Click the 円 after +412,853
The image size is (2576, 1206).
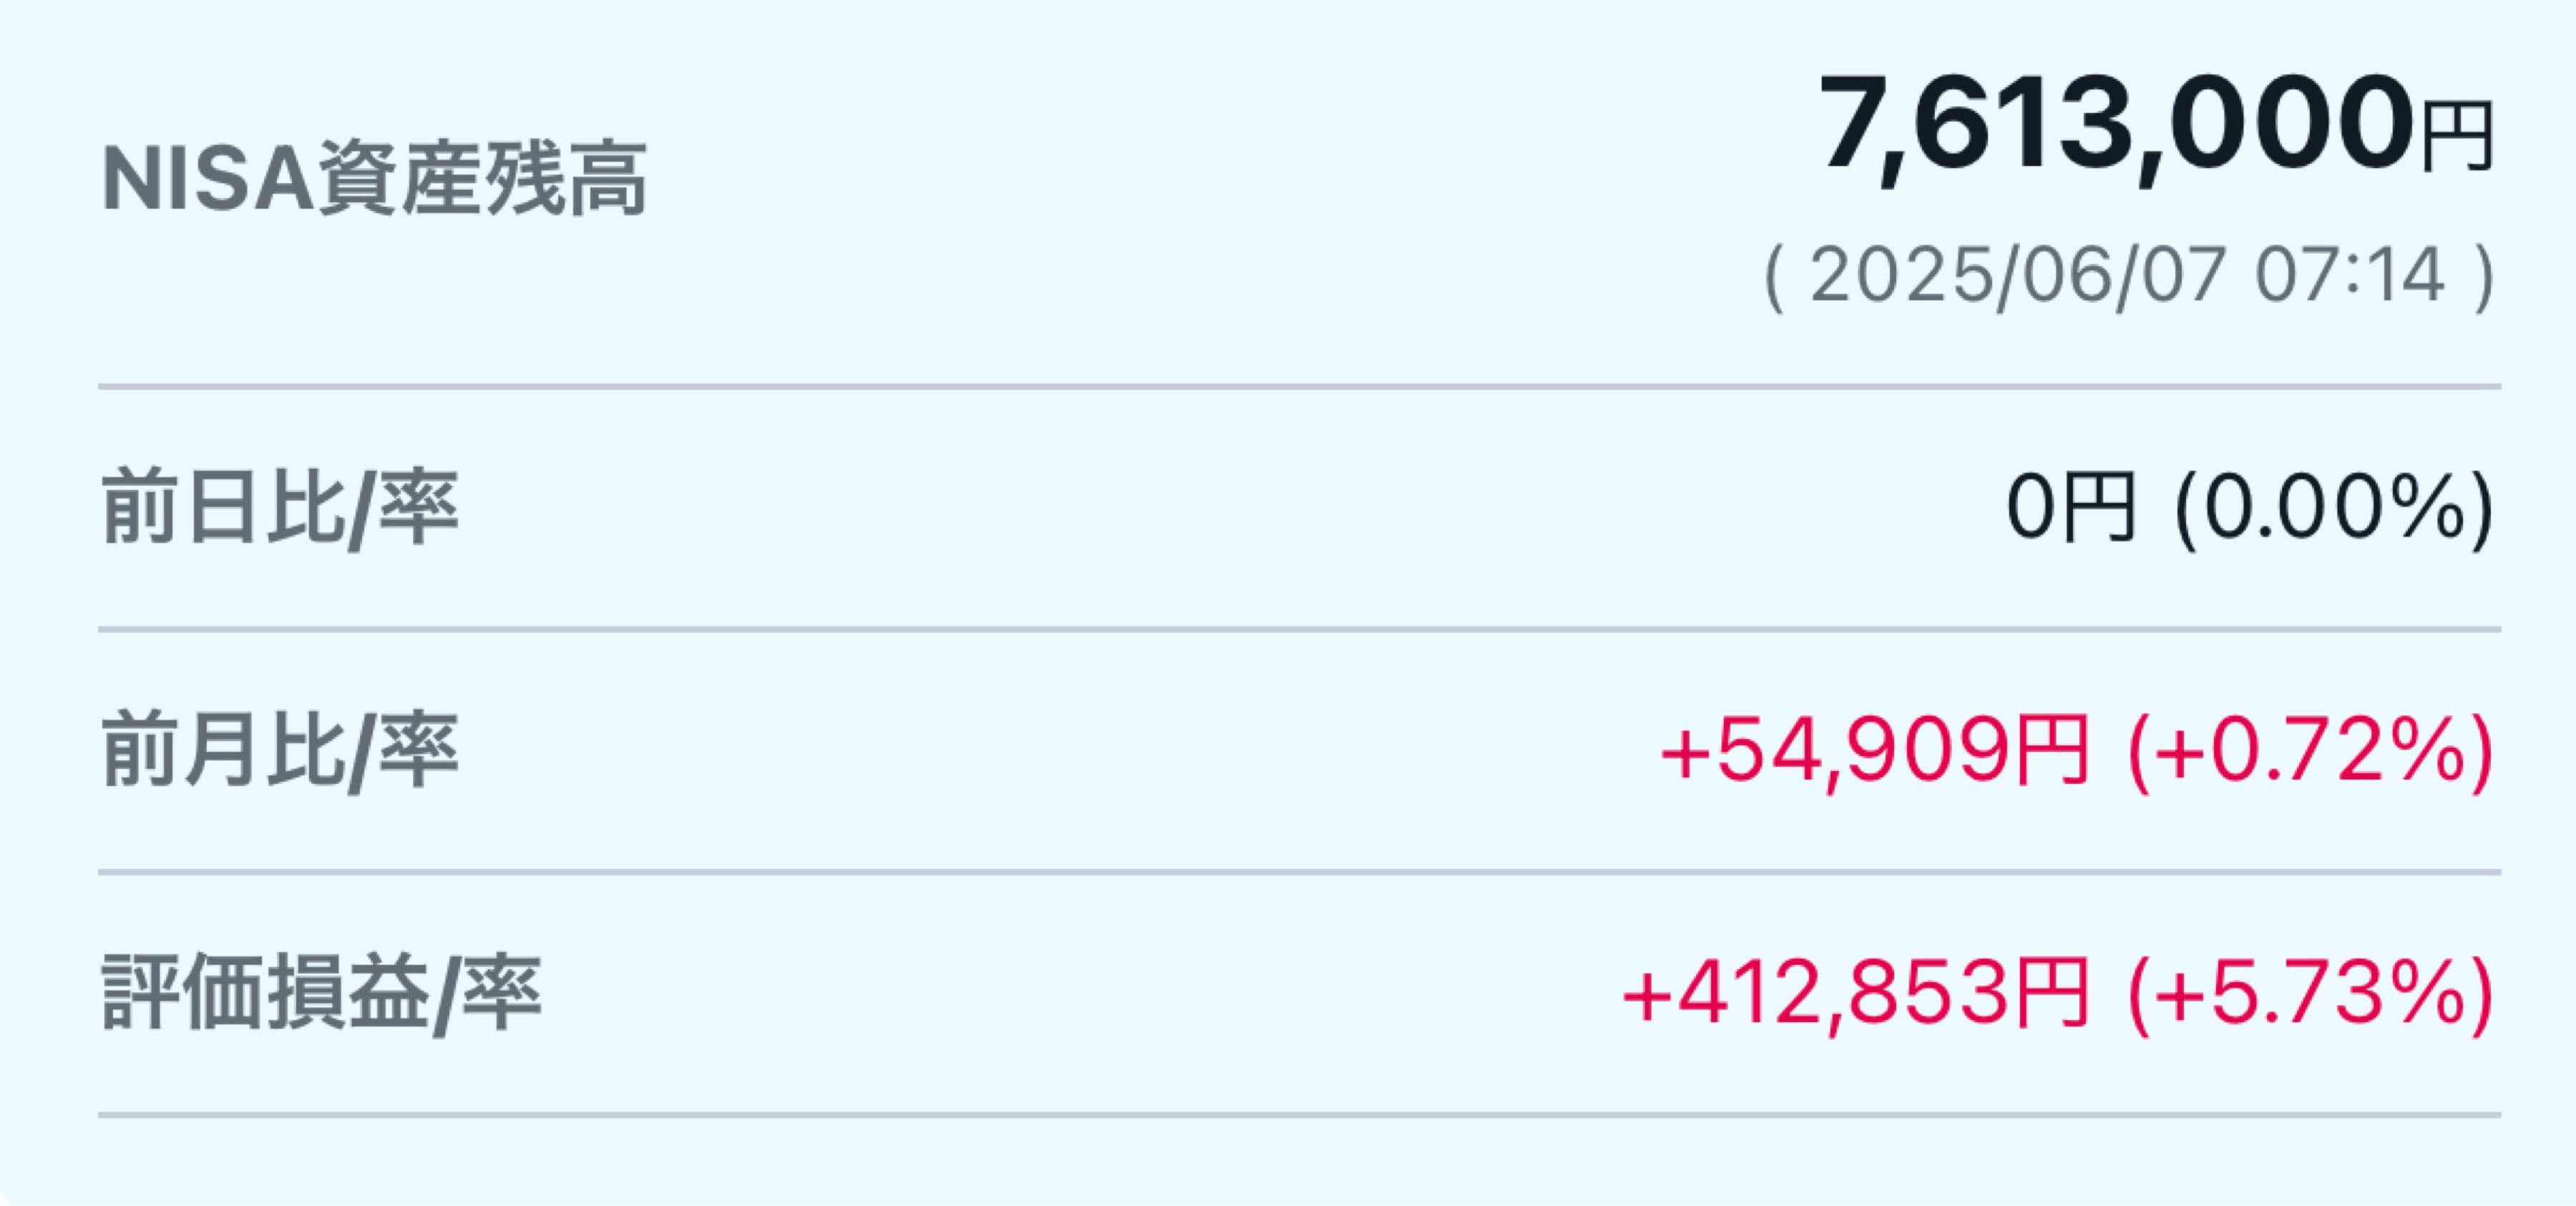click(2051, 995)
